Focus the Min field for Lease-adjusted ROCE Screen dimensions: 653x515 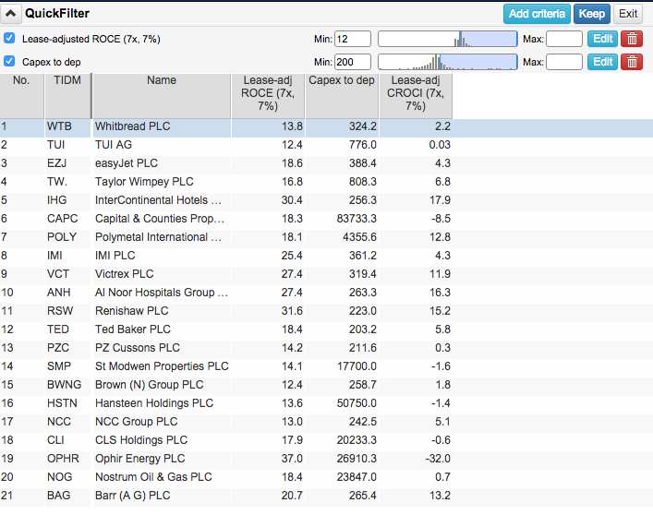tap(352, 39)
